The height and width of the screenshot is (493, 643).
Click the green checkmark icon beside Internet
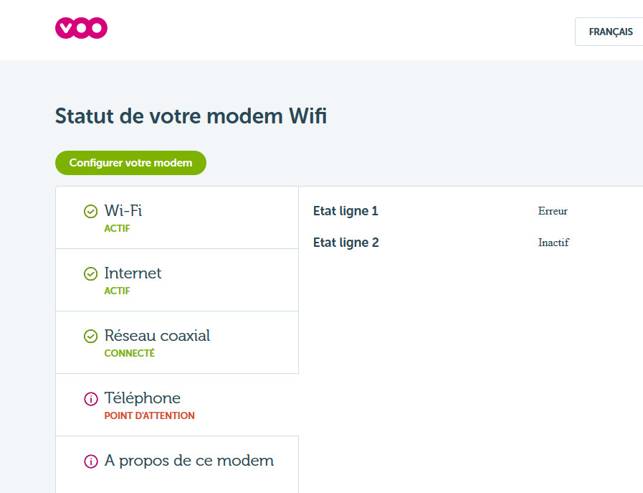[90, 273]
